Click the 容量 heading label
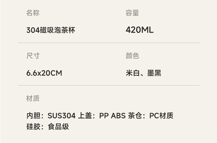This screenshot has height=143, width=217. (x=132, y=13)
